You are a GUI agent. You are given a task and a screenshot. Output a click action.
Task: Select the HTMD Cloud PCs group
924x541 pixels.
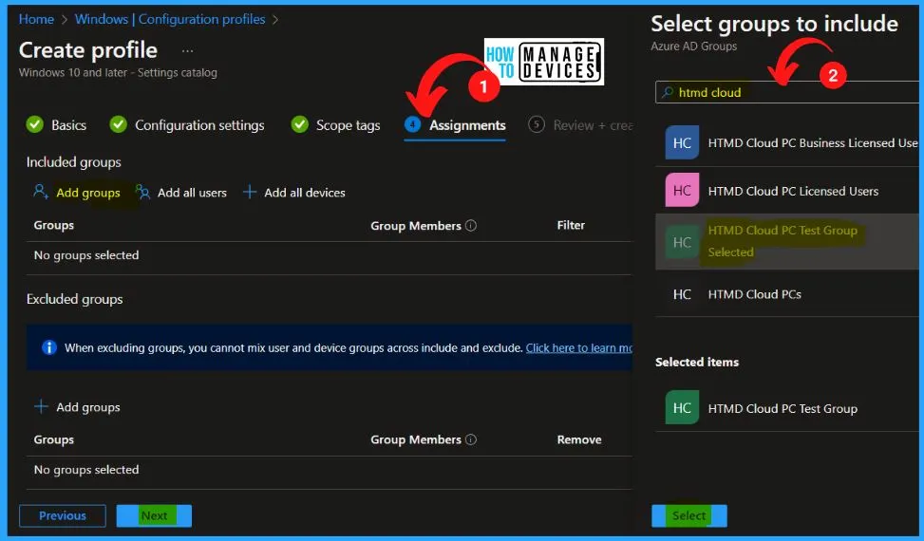[x=787, y=294]
